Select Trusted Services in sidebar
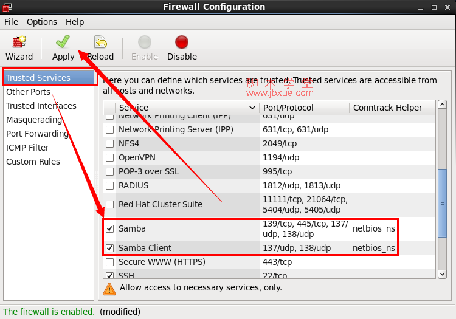 [49, 78]
